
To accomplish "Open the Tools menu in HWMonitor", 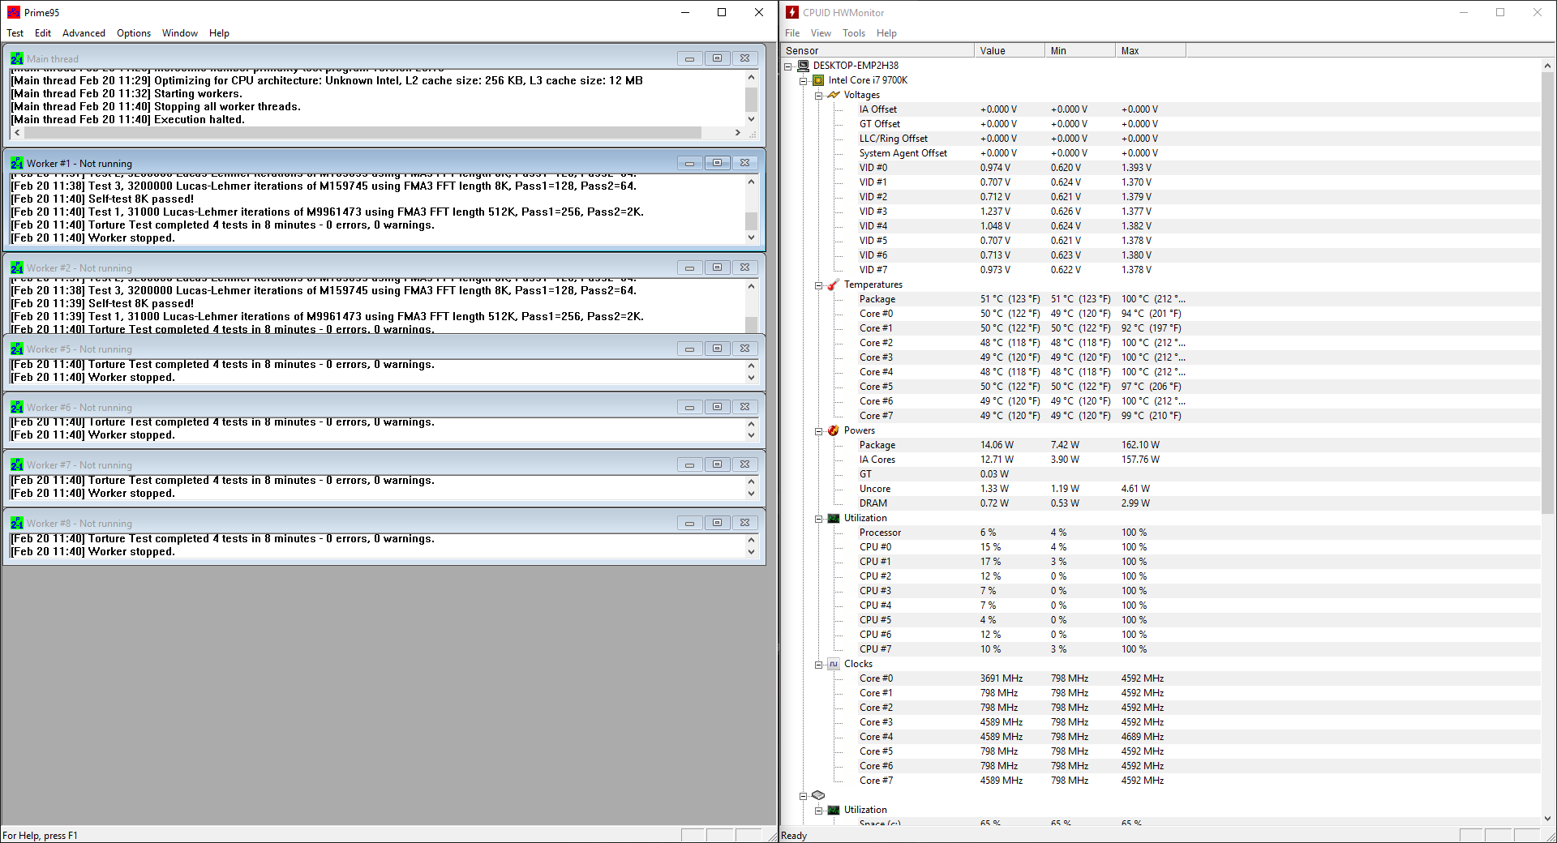I will 853,33.
